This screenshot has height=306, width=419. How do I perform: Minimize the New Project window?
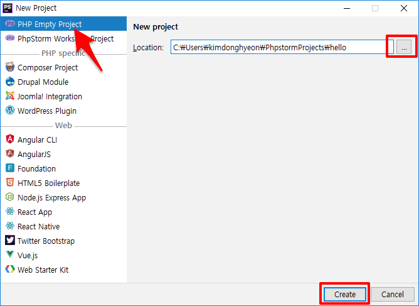pyautogui.click(x=347, y=8)
